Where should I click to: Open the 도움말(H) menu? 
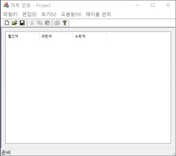(71, 14)
